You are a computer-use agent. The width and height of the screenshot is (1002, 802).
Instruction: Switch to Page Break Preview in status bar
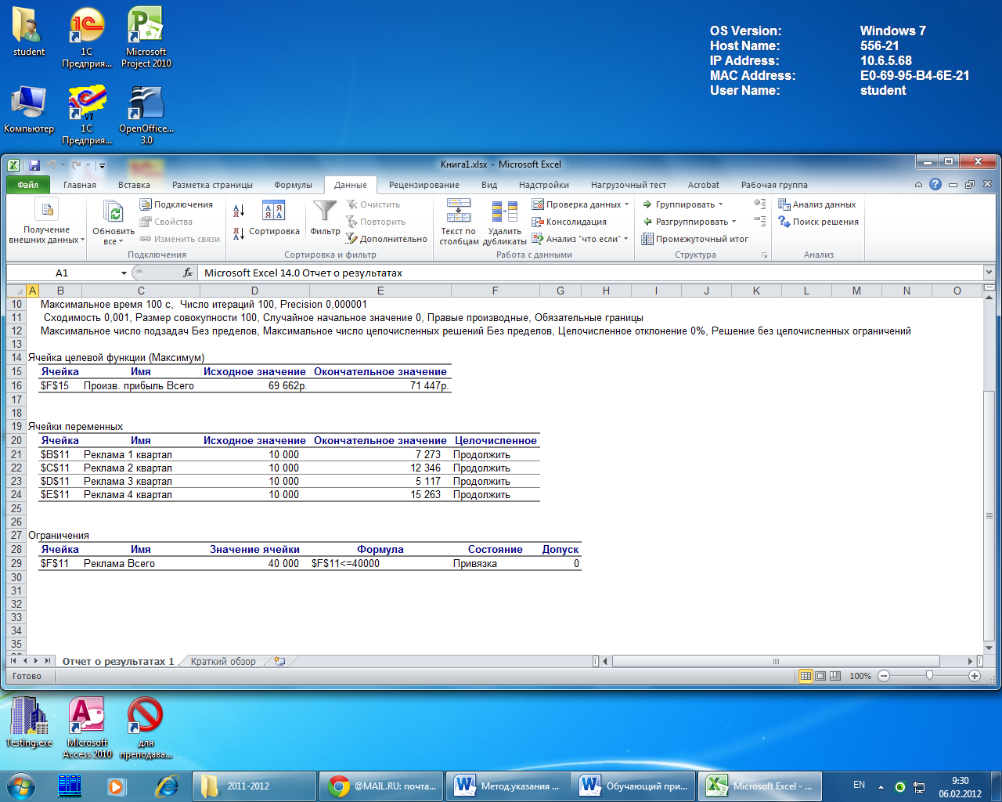(835, 676)
